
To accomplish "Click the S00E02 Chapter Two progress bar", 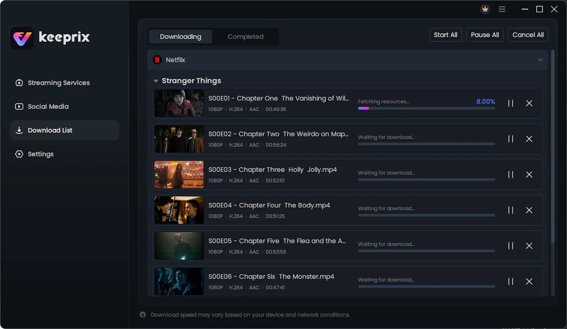I will 426,144.
